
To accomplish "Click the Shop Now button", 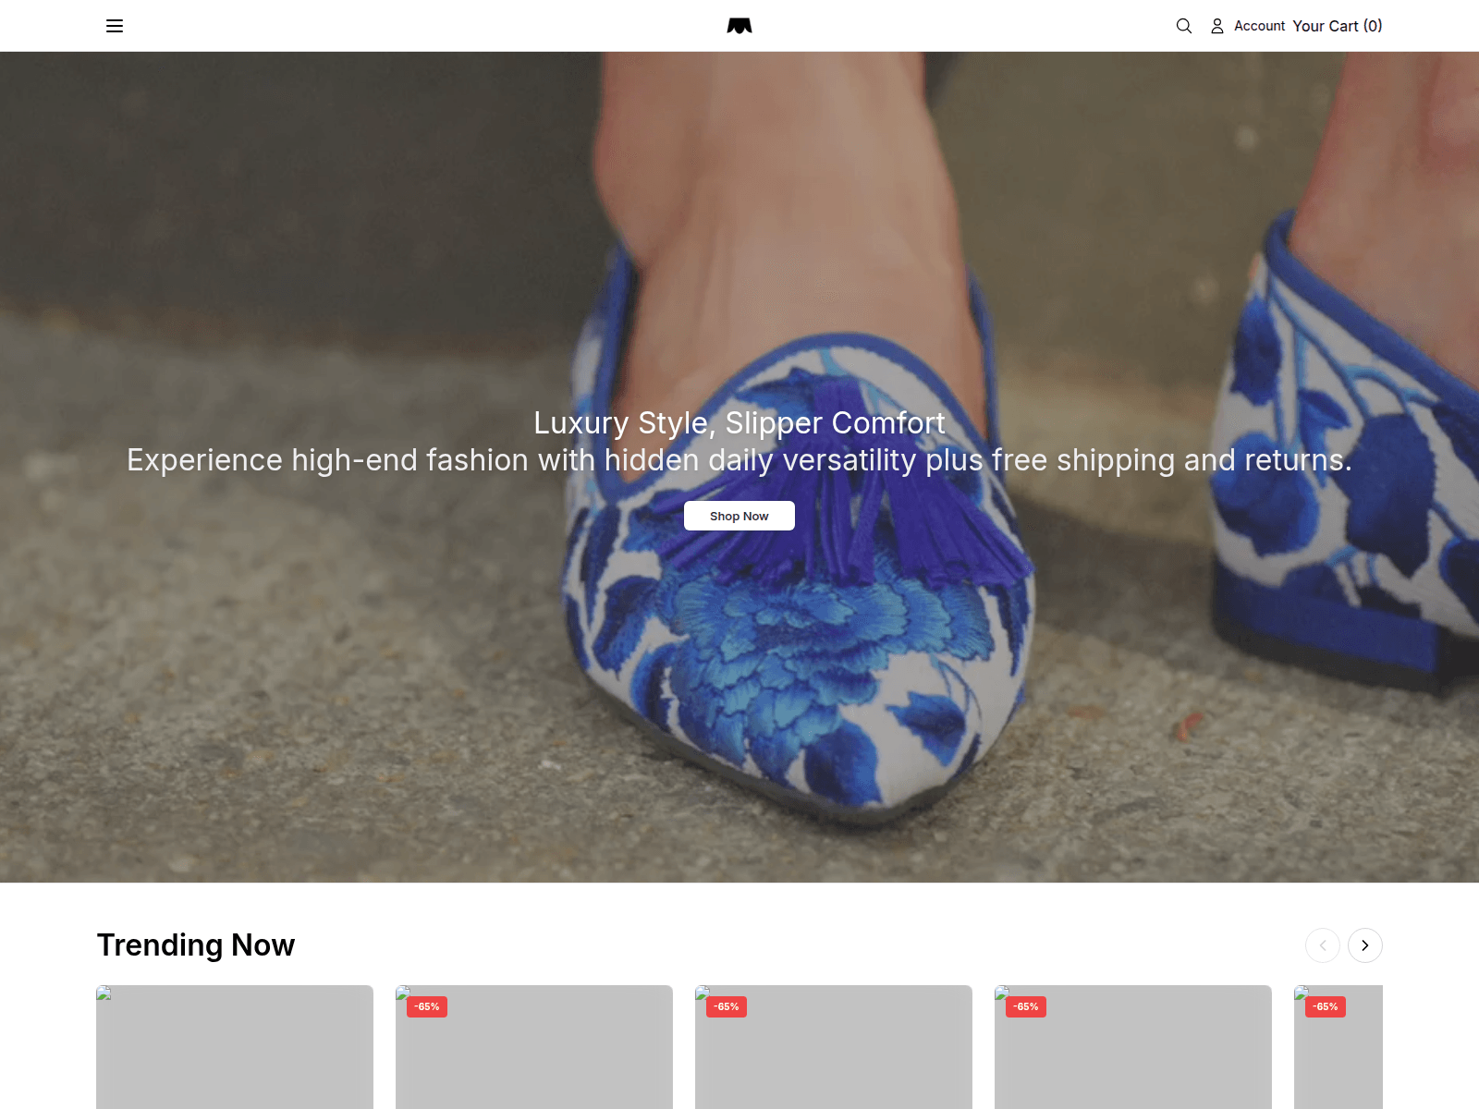I will point(739,516).
